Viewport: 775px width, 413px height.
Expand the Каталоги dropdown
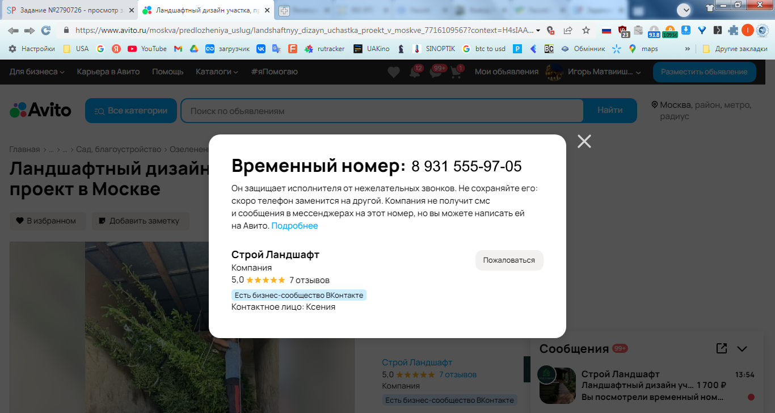pyautogui.click(x=217, y=71)
